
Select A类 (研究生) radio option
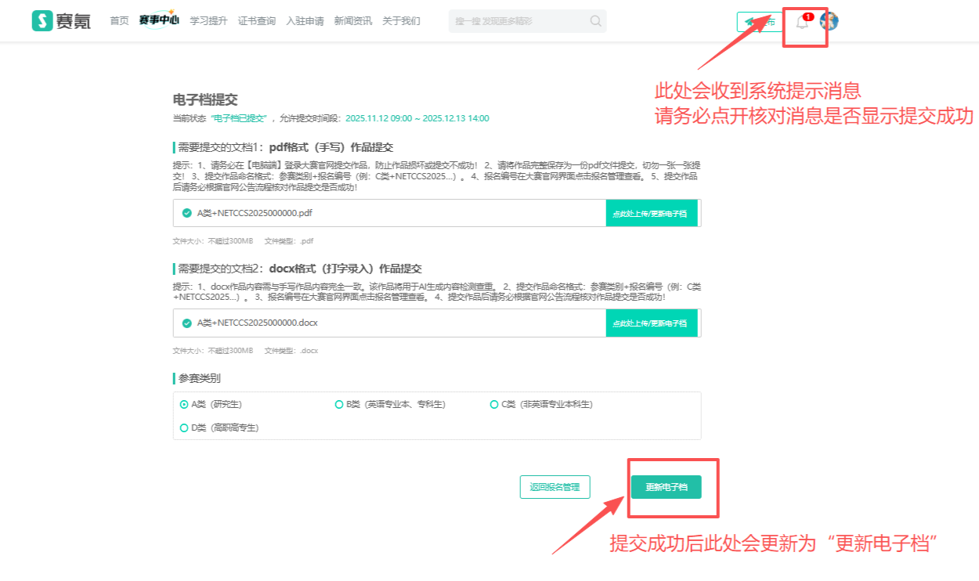(x=184, y=405)
